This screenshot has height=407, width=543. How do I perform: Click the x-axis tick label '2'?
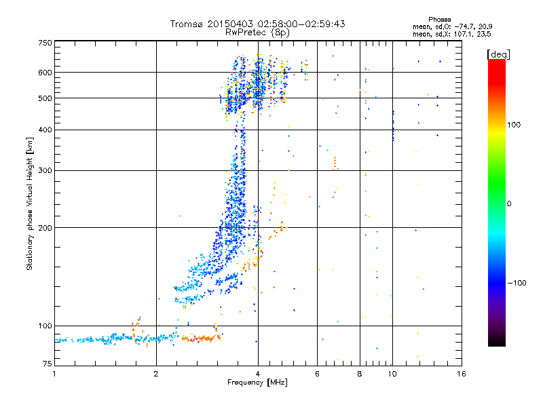[x=156, y=374]
